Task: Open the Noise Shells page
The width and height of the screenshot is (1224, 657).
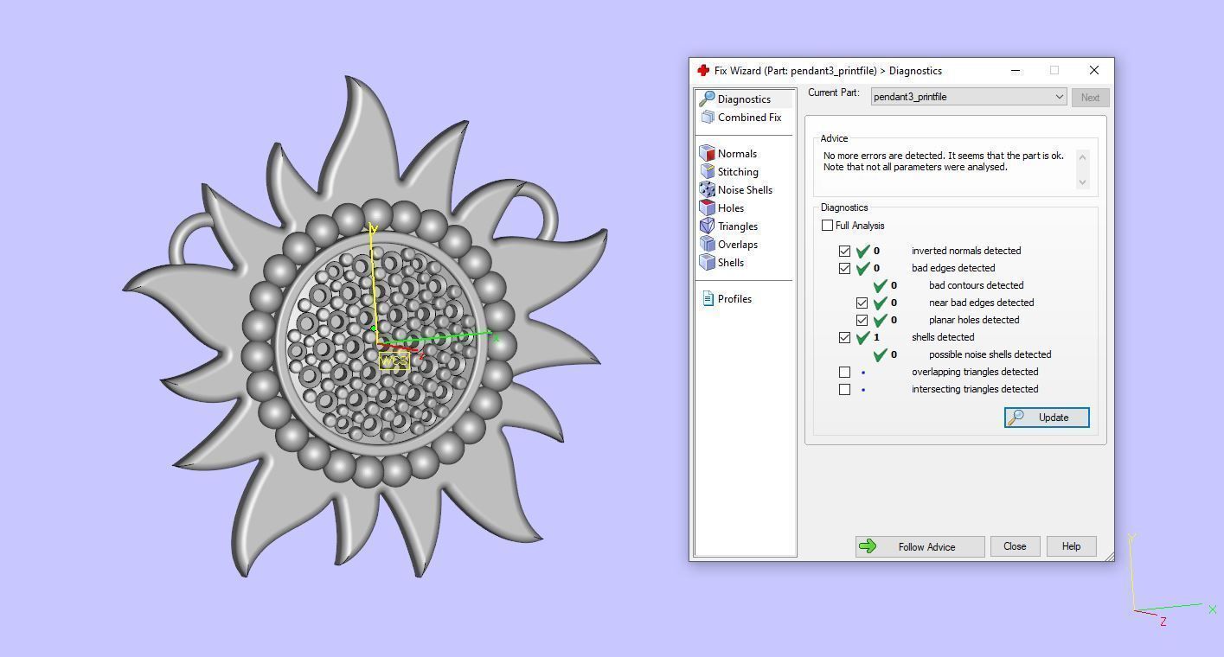Action: click(745, 190)
